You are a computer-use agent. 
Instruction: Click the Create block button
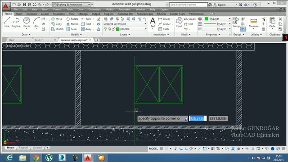click(x=190, y=19)
